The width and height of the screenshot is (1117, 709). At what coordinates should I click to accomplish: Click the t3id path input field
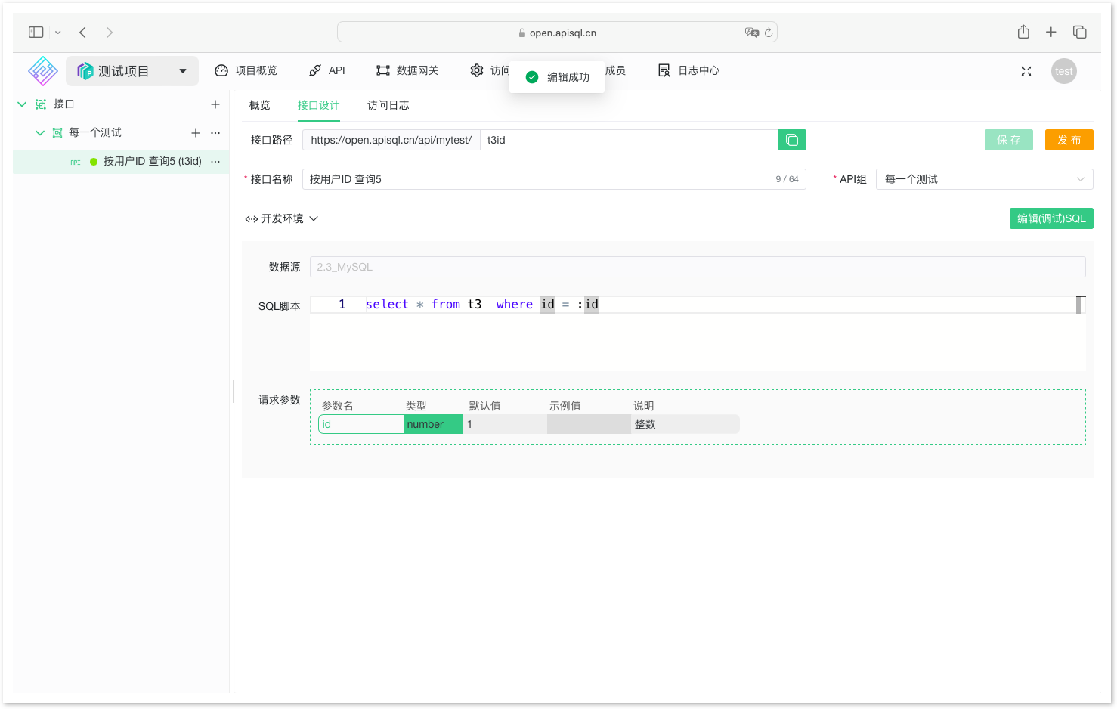coord(627,140)
